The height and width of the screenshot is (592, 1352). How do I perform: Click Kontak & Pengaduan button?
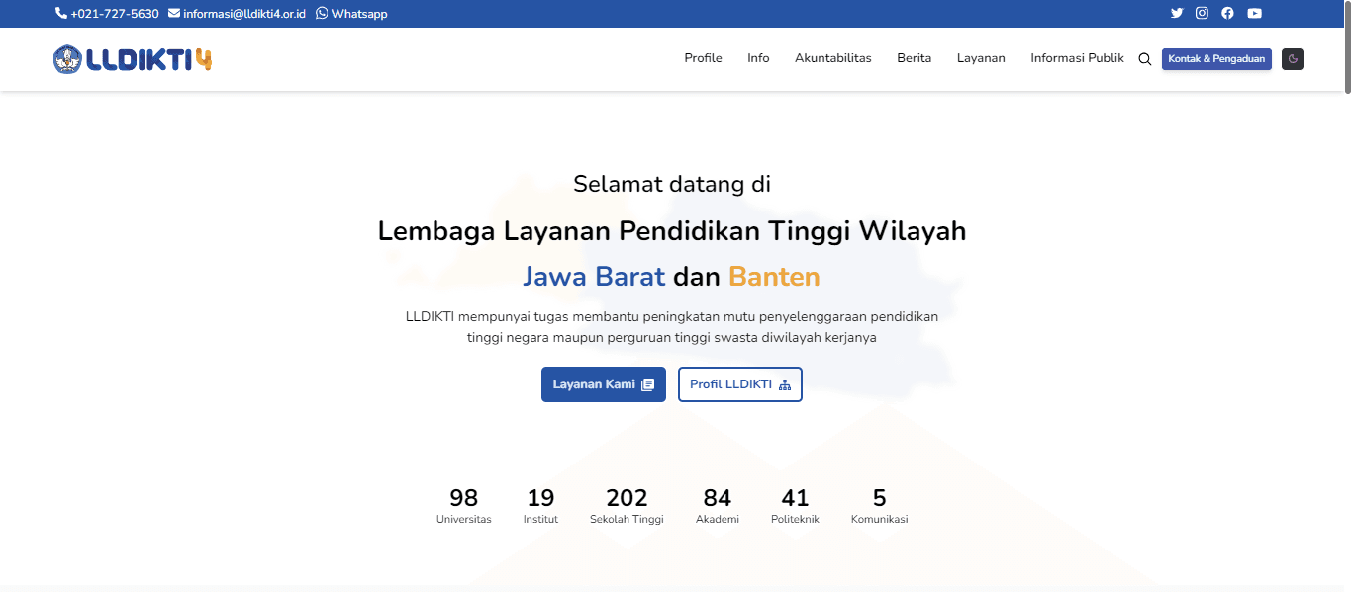tap(1216, 59)
